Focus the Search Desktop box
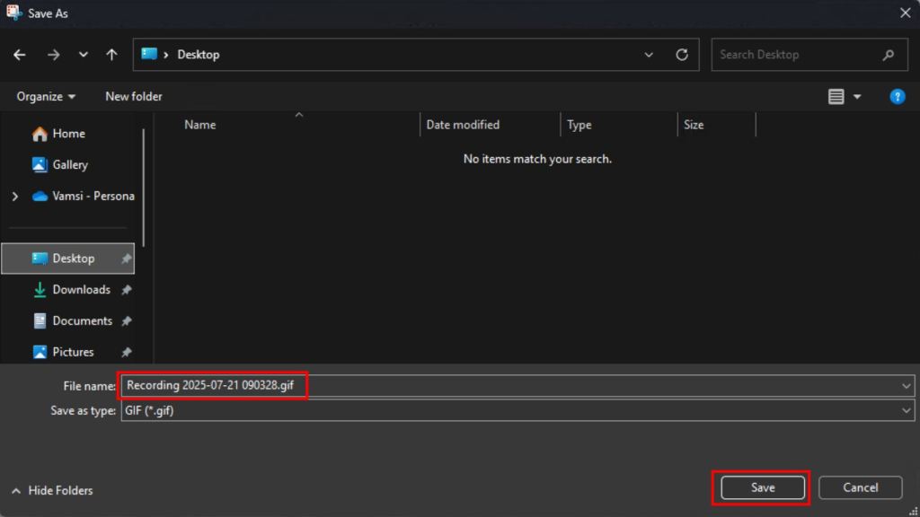Screen dimensions: 920x517 (x=809, y=55)
